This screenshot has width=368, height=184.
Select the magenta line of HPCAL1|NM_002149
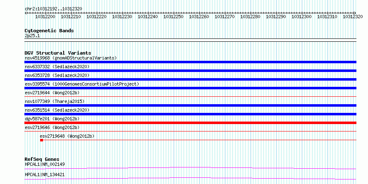(190, 168)
